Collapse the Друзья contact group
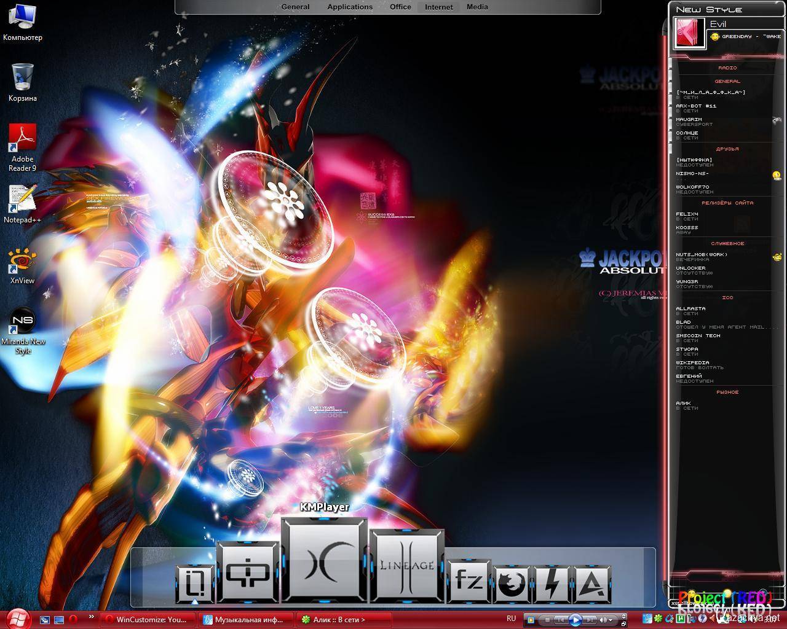Screen dimensions: 787x629 pyautogui.click(x=727, y=149)
